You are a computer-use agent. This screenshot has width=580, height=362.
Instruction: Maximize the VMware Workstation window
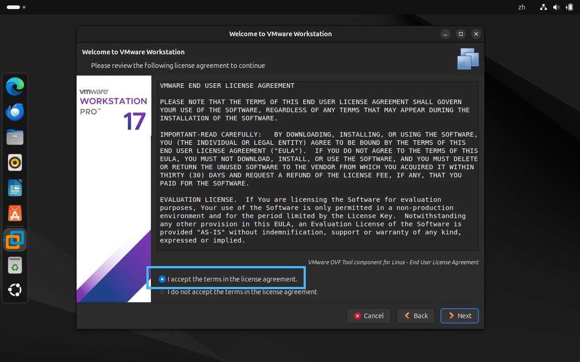point(461,34)
